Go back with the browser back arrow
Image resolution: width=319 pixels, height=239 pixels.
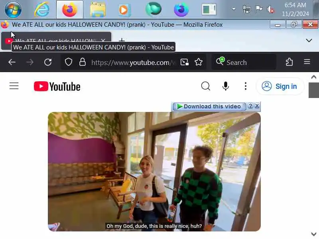12,62
